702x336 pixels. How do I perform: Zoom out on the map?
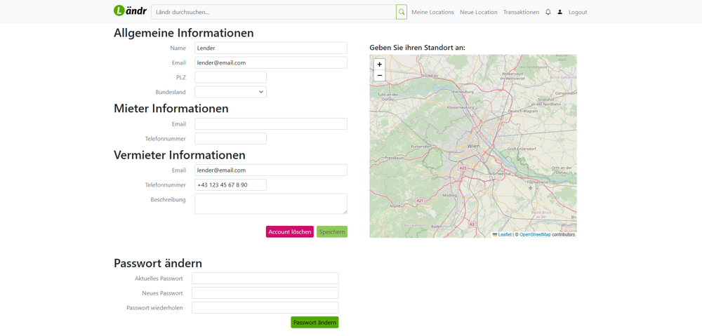pos(380,75)
